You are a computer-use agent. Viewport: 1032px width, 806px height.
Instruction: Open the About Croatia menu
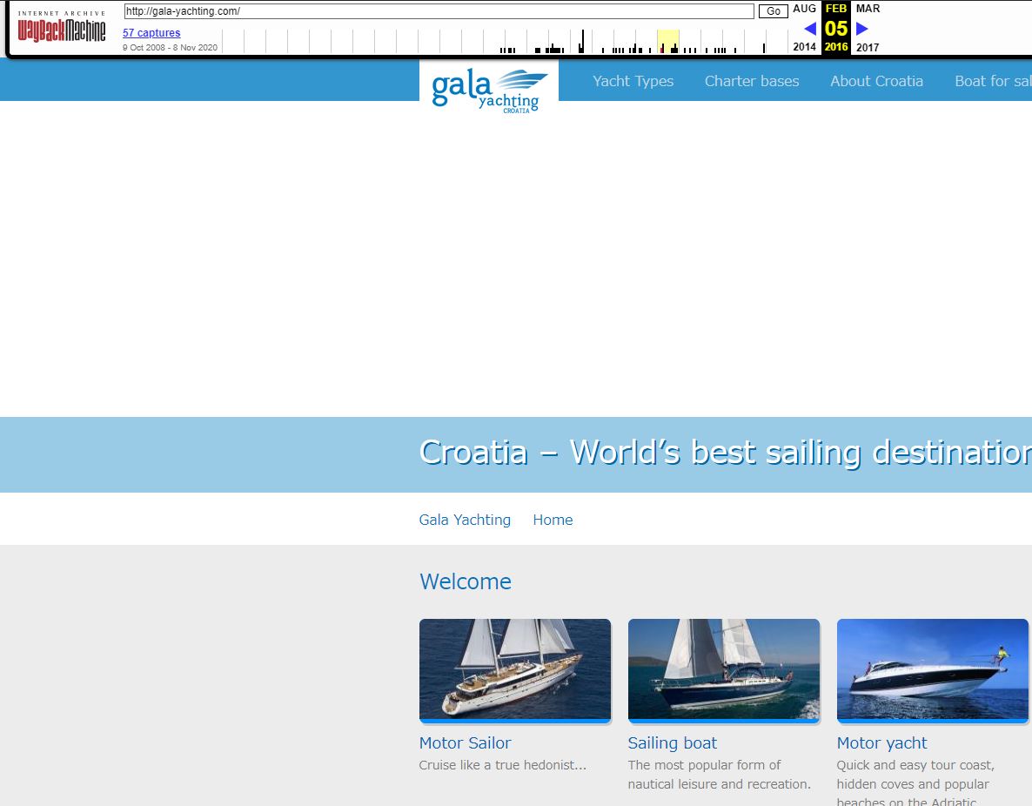[x=876, y=81]
